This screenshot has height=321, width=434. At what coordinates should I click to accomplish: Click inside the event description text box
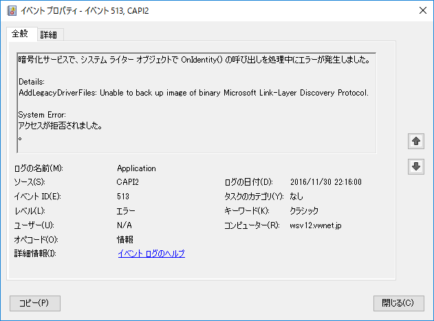click(196, 102)
